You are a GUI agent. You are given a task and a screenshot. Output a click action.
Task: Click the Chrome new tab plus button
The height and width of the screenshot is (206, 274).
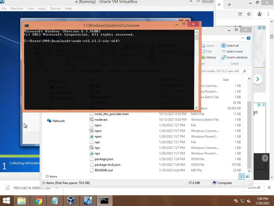tap(229, 5)
